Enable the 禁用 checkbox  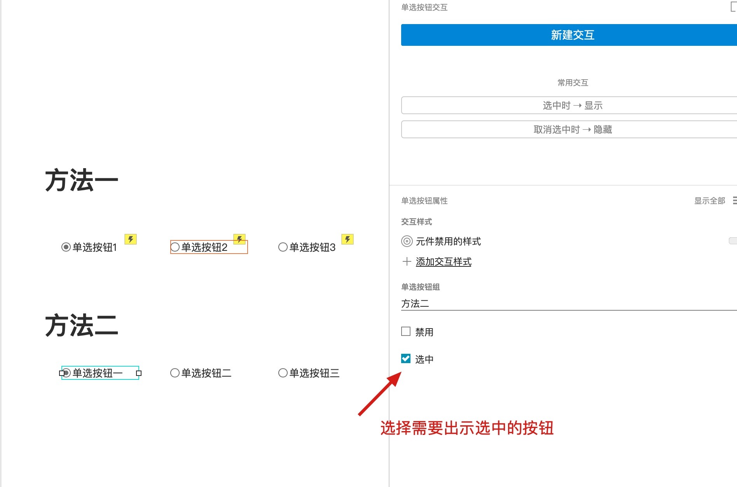click(405, 332)
